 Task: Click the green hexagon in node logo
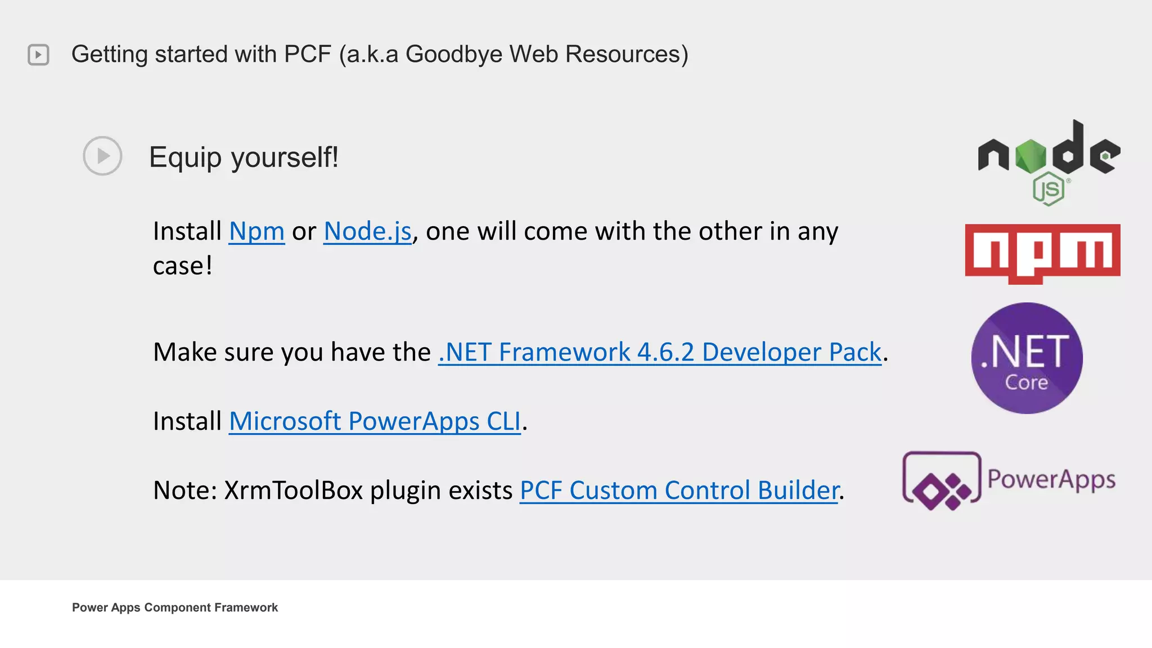1031,156
